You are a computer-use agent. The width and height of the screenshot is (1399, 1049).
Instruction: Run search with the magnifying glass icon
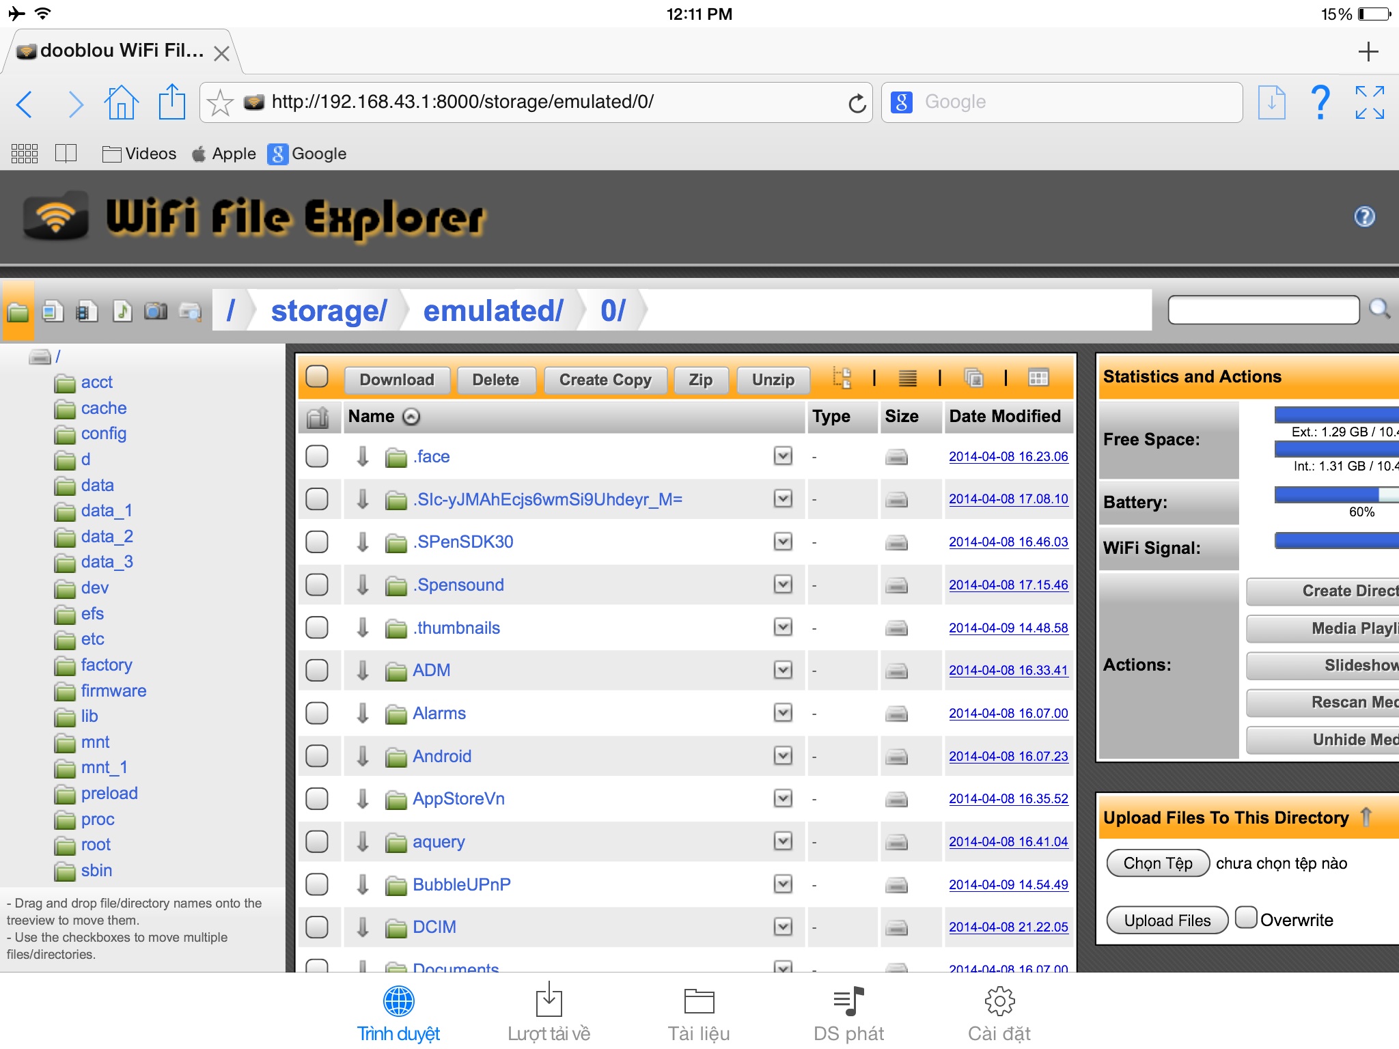click(x=1379, y=309)
